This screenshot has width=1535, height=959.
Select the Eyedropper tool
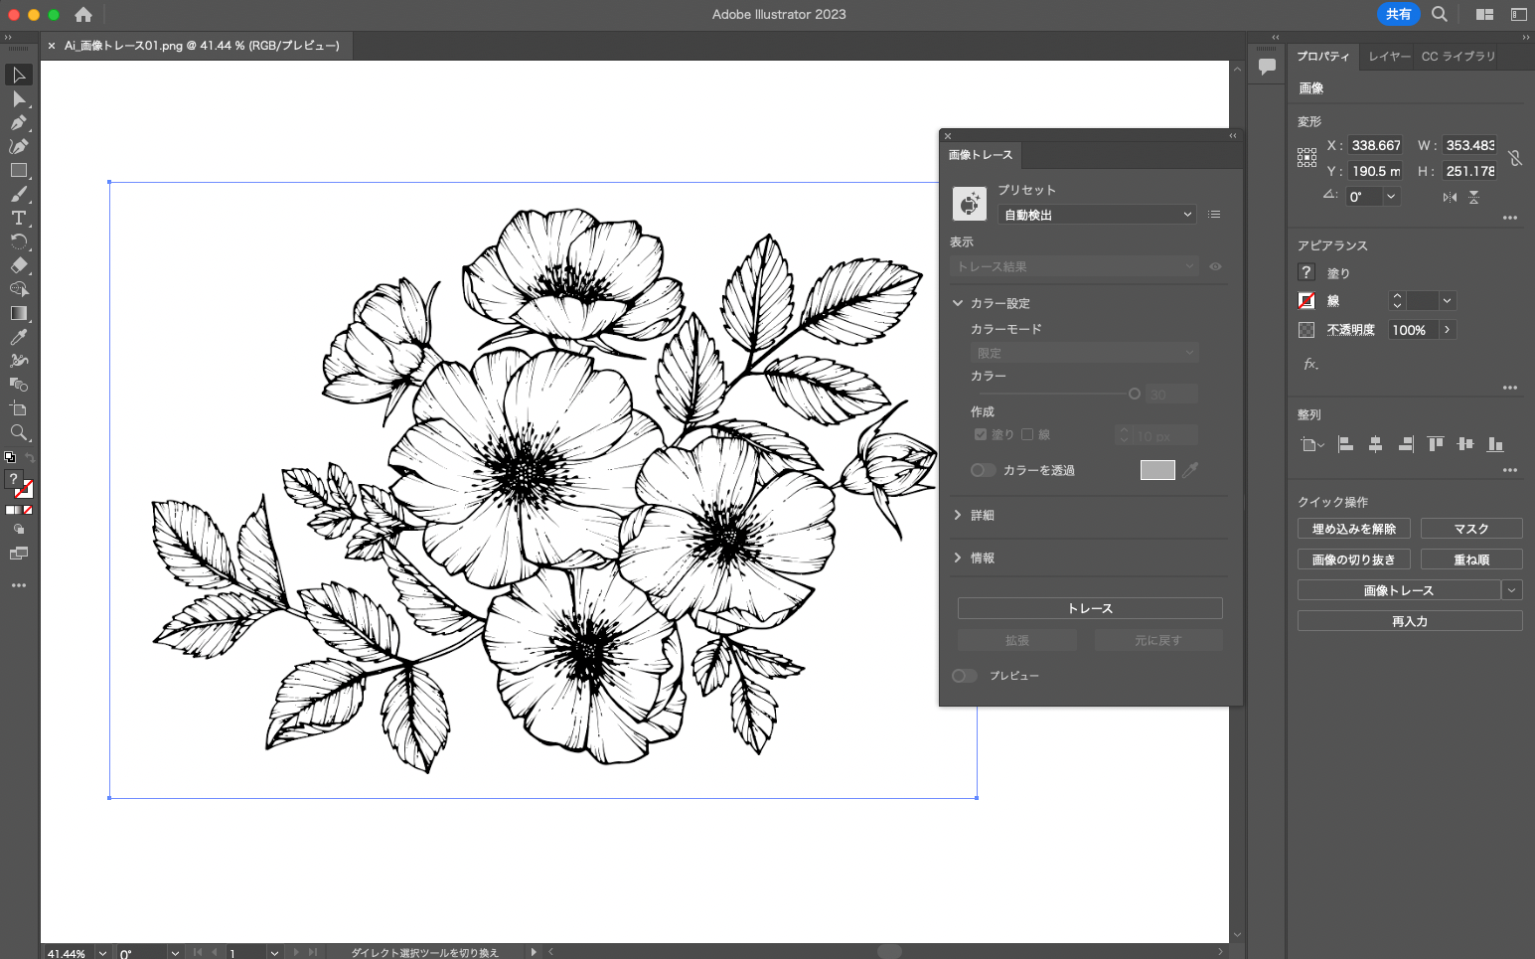pos(18,338)
